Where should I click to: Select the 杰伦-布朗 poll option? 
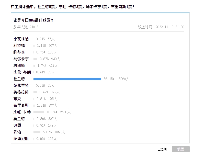(x=22, y=72)
